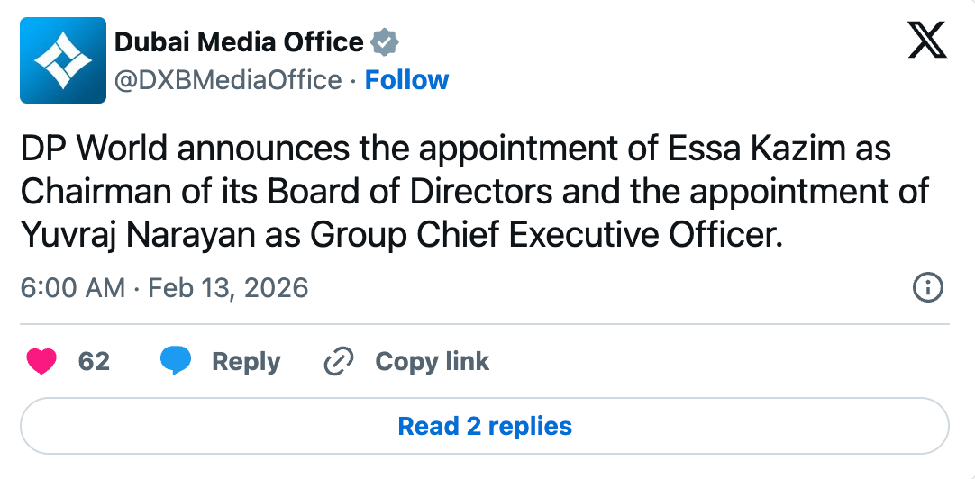Open the 6:00 AM timestamp link
Screen dimensions: 975x479
73,288
